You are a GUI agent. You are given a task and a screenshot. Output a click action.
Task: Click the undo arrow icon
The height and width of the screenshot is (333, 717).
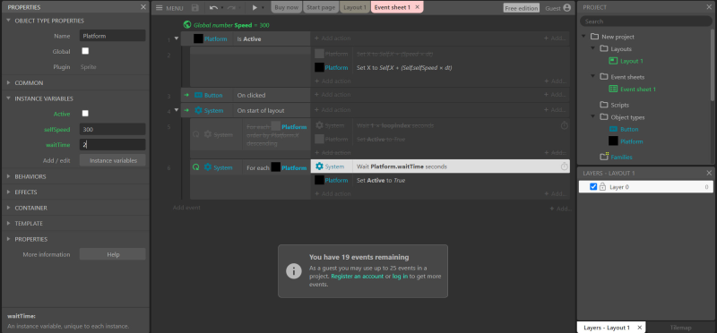tap(213, 8)
